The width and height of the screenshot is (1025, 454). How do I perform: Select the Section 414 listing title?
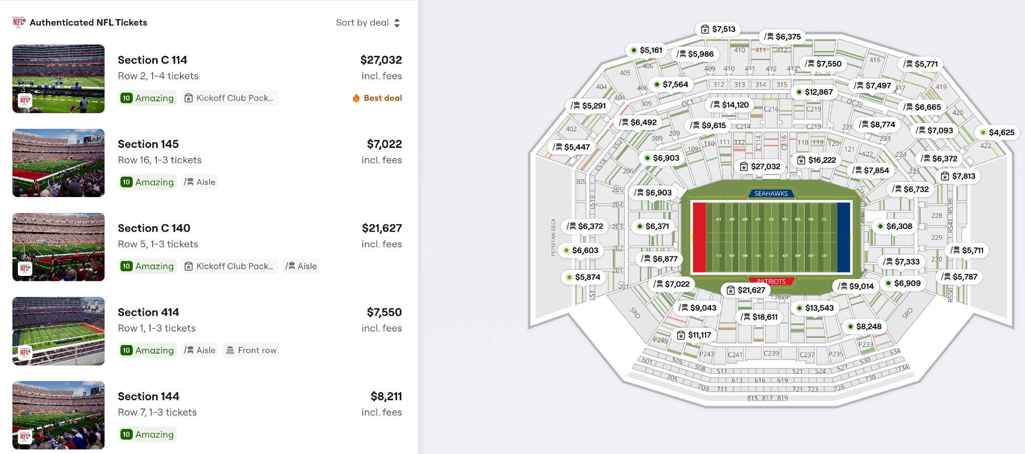148,312
